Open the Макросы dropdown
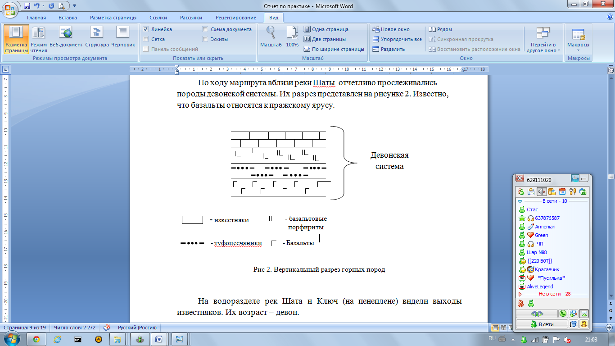This screenshot has height=346, width=615. (x=578, y=39)
